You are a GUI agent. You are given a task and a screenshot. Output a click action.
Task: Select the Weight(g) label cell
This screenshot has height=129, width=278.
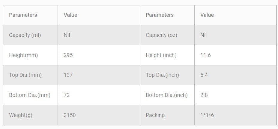click(21, 115)
